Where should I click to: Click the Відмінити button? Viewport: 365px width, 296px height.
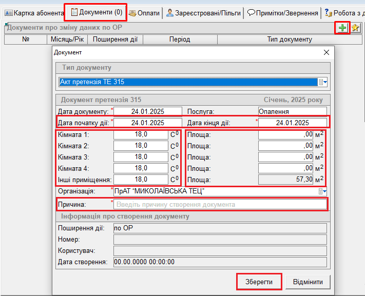tap(308, 283)
